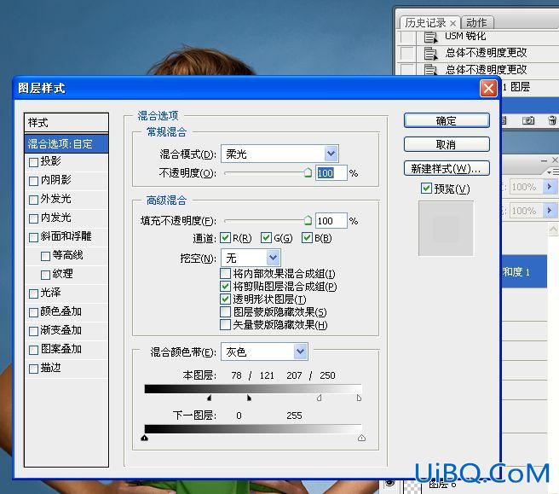559x494 pixels.
Task: Click 本图层 white slider left half at 207
Action: (x=319, y=398)
